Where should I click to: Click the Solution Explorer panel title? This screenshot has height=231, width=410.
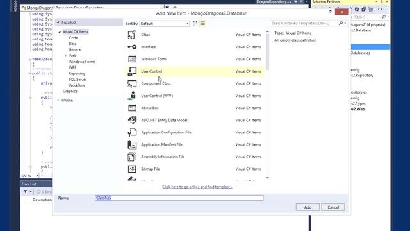tap(326, 2)
